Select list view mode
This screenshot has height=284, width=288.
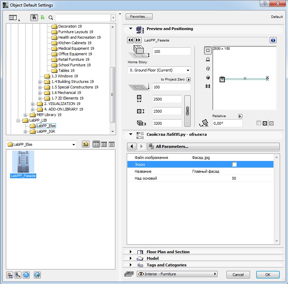[x=112, y=144]
